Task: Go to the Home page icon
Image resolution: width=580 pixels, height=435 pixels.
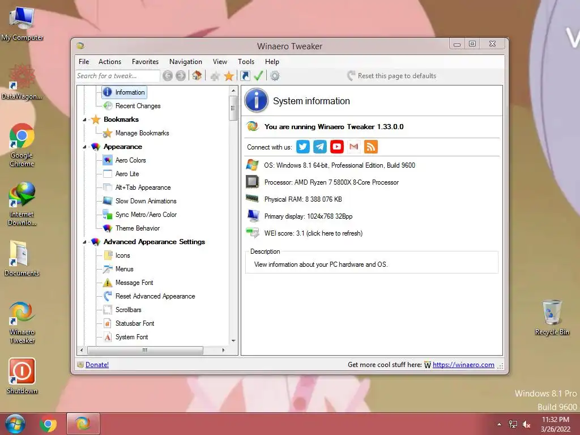Action: point(197,75)
